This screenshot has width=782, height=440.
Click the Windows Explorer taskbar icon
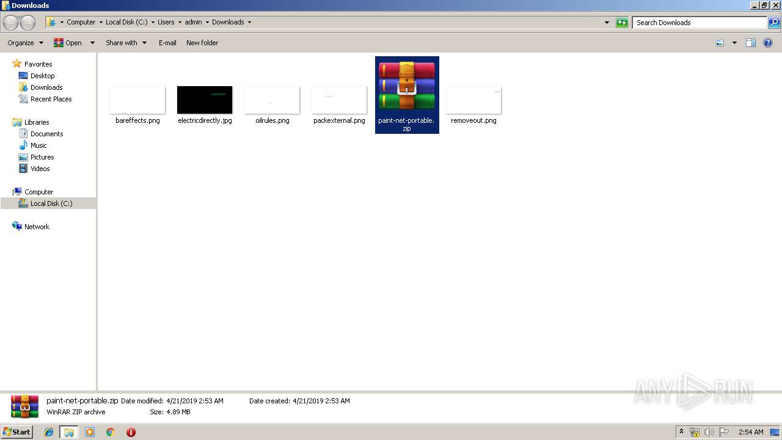(68, 432)
